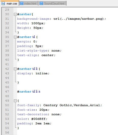Click the save icon on SoundCloud.html tab
Viewport: 118px width, 135px height.
click(x=41, y=4)
